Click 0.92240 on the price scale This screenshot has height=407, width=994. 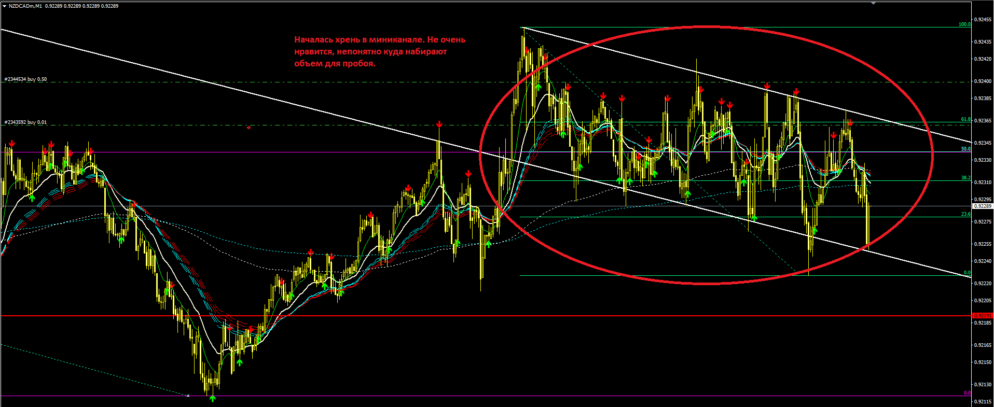(983, 261)
